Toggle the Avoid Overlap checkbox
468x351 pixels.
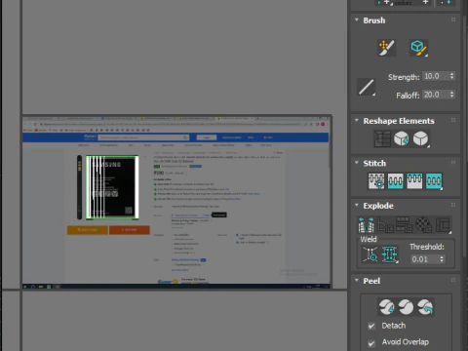[371, 343]
